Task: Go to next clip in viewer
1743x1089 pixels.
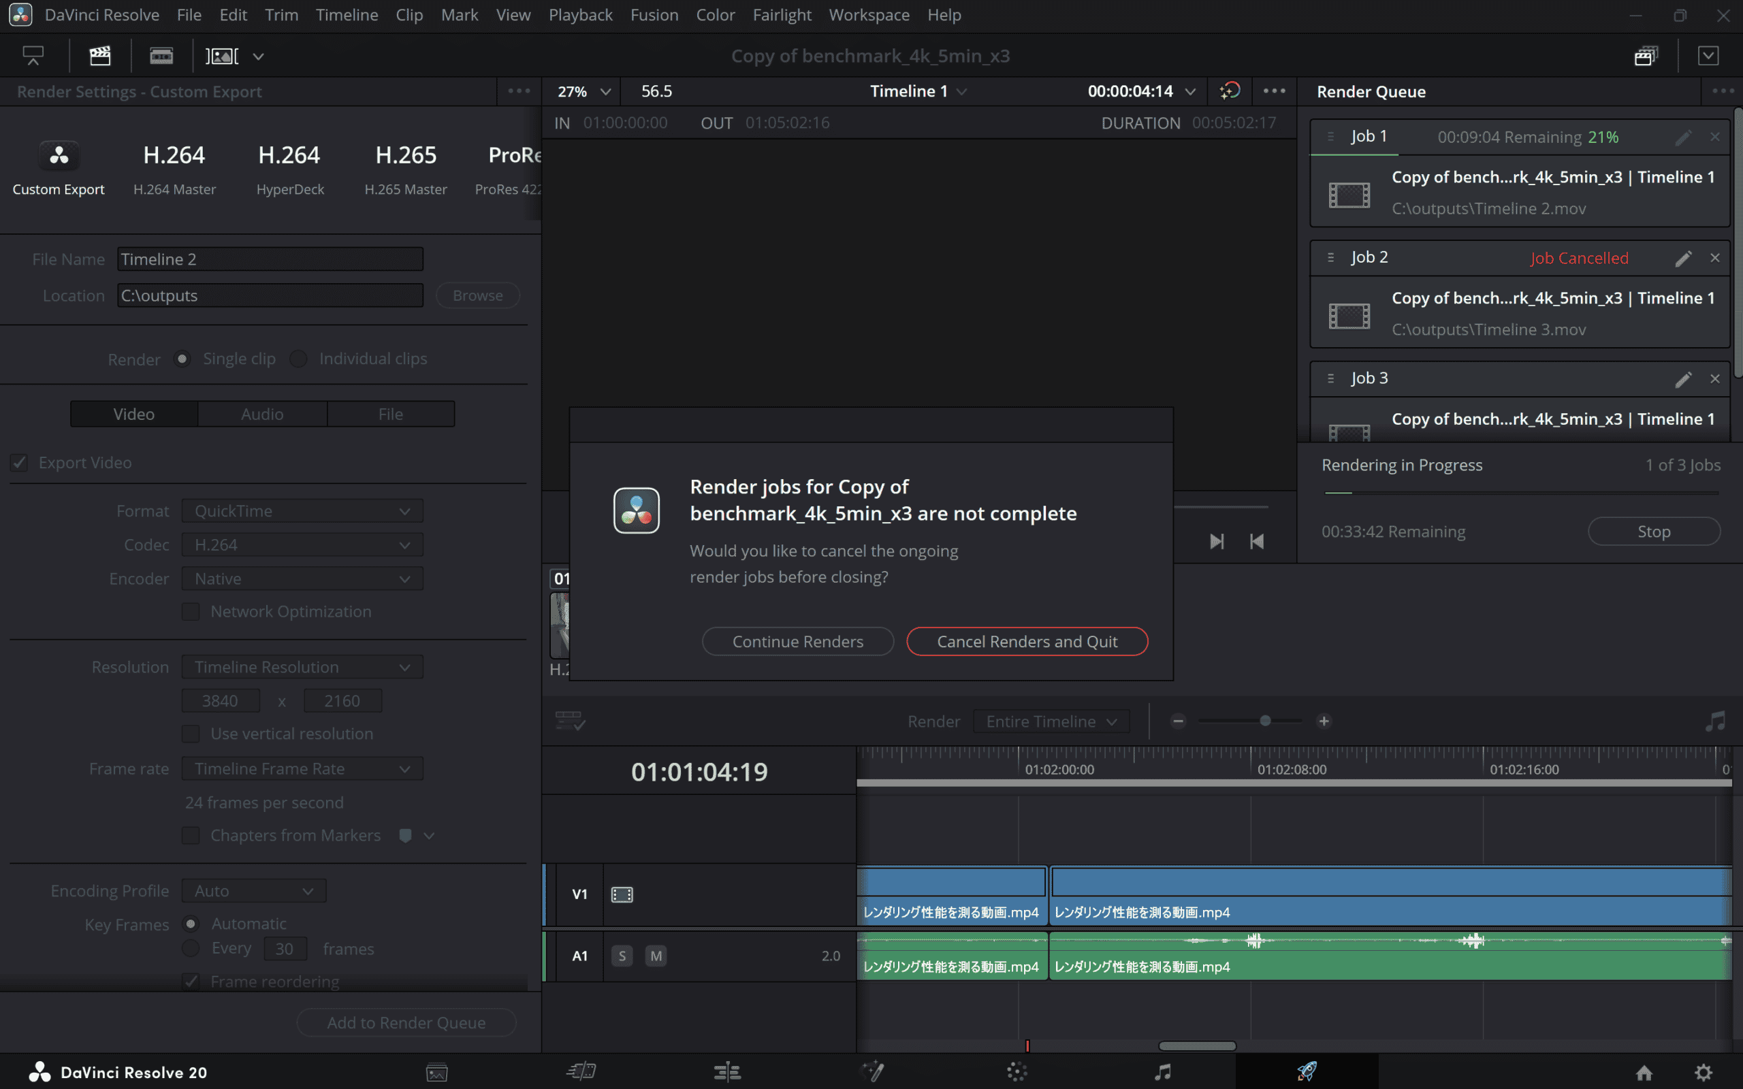Action: [1217, 541]
